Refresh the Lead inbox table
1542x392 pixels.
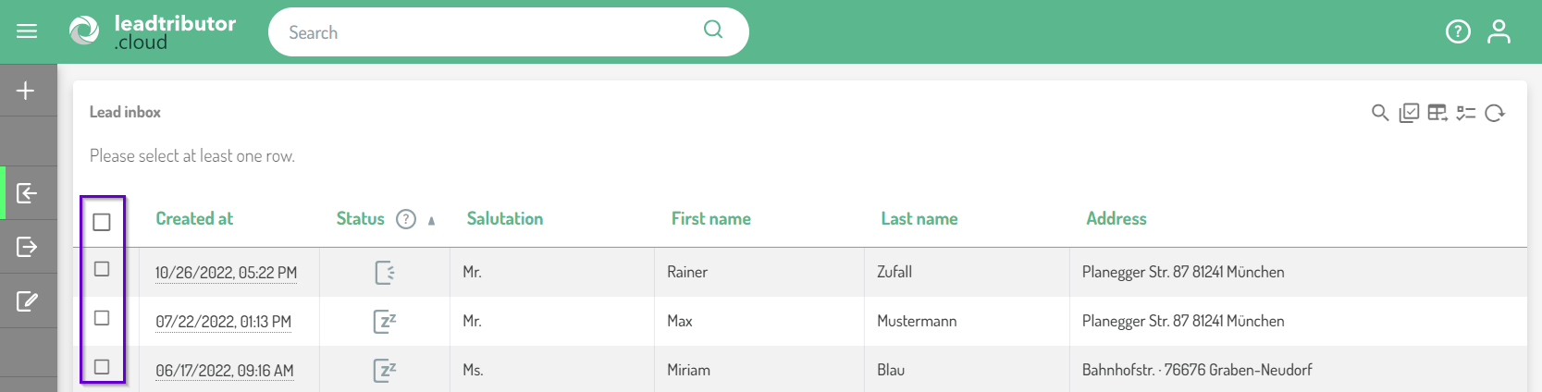tap(1495, 113)
